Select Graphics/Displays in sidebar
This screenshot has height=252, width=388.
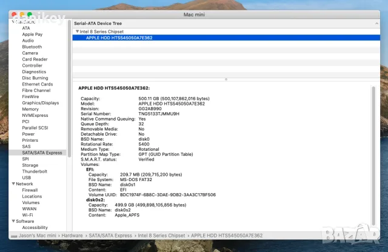pyautogui.click(x=41, y=103)
